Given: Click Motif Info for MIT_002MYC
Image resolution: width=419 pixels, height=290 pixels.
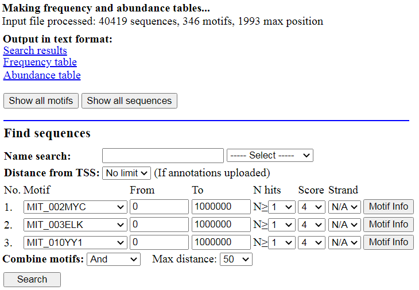Looking at the screenshot, I should coord(389,207).
